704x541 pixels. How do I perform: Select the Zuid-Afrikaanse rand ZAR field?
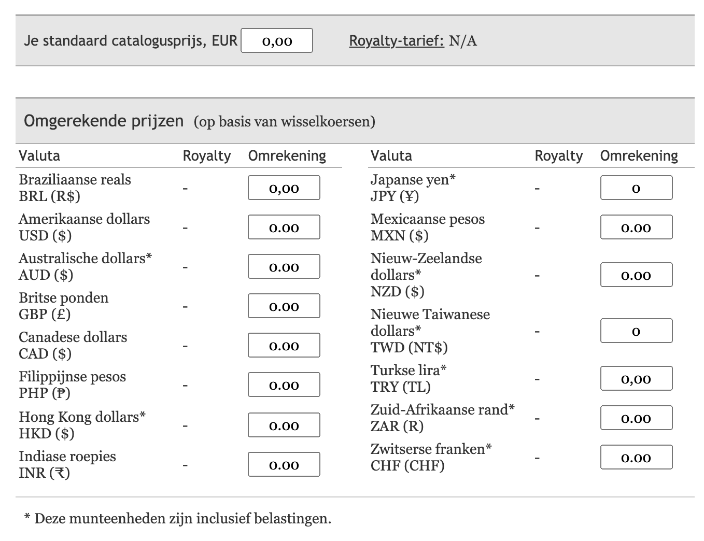636,418
